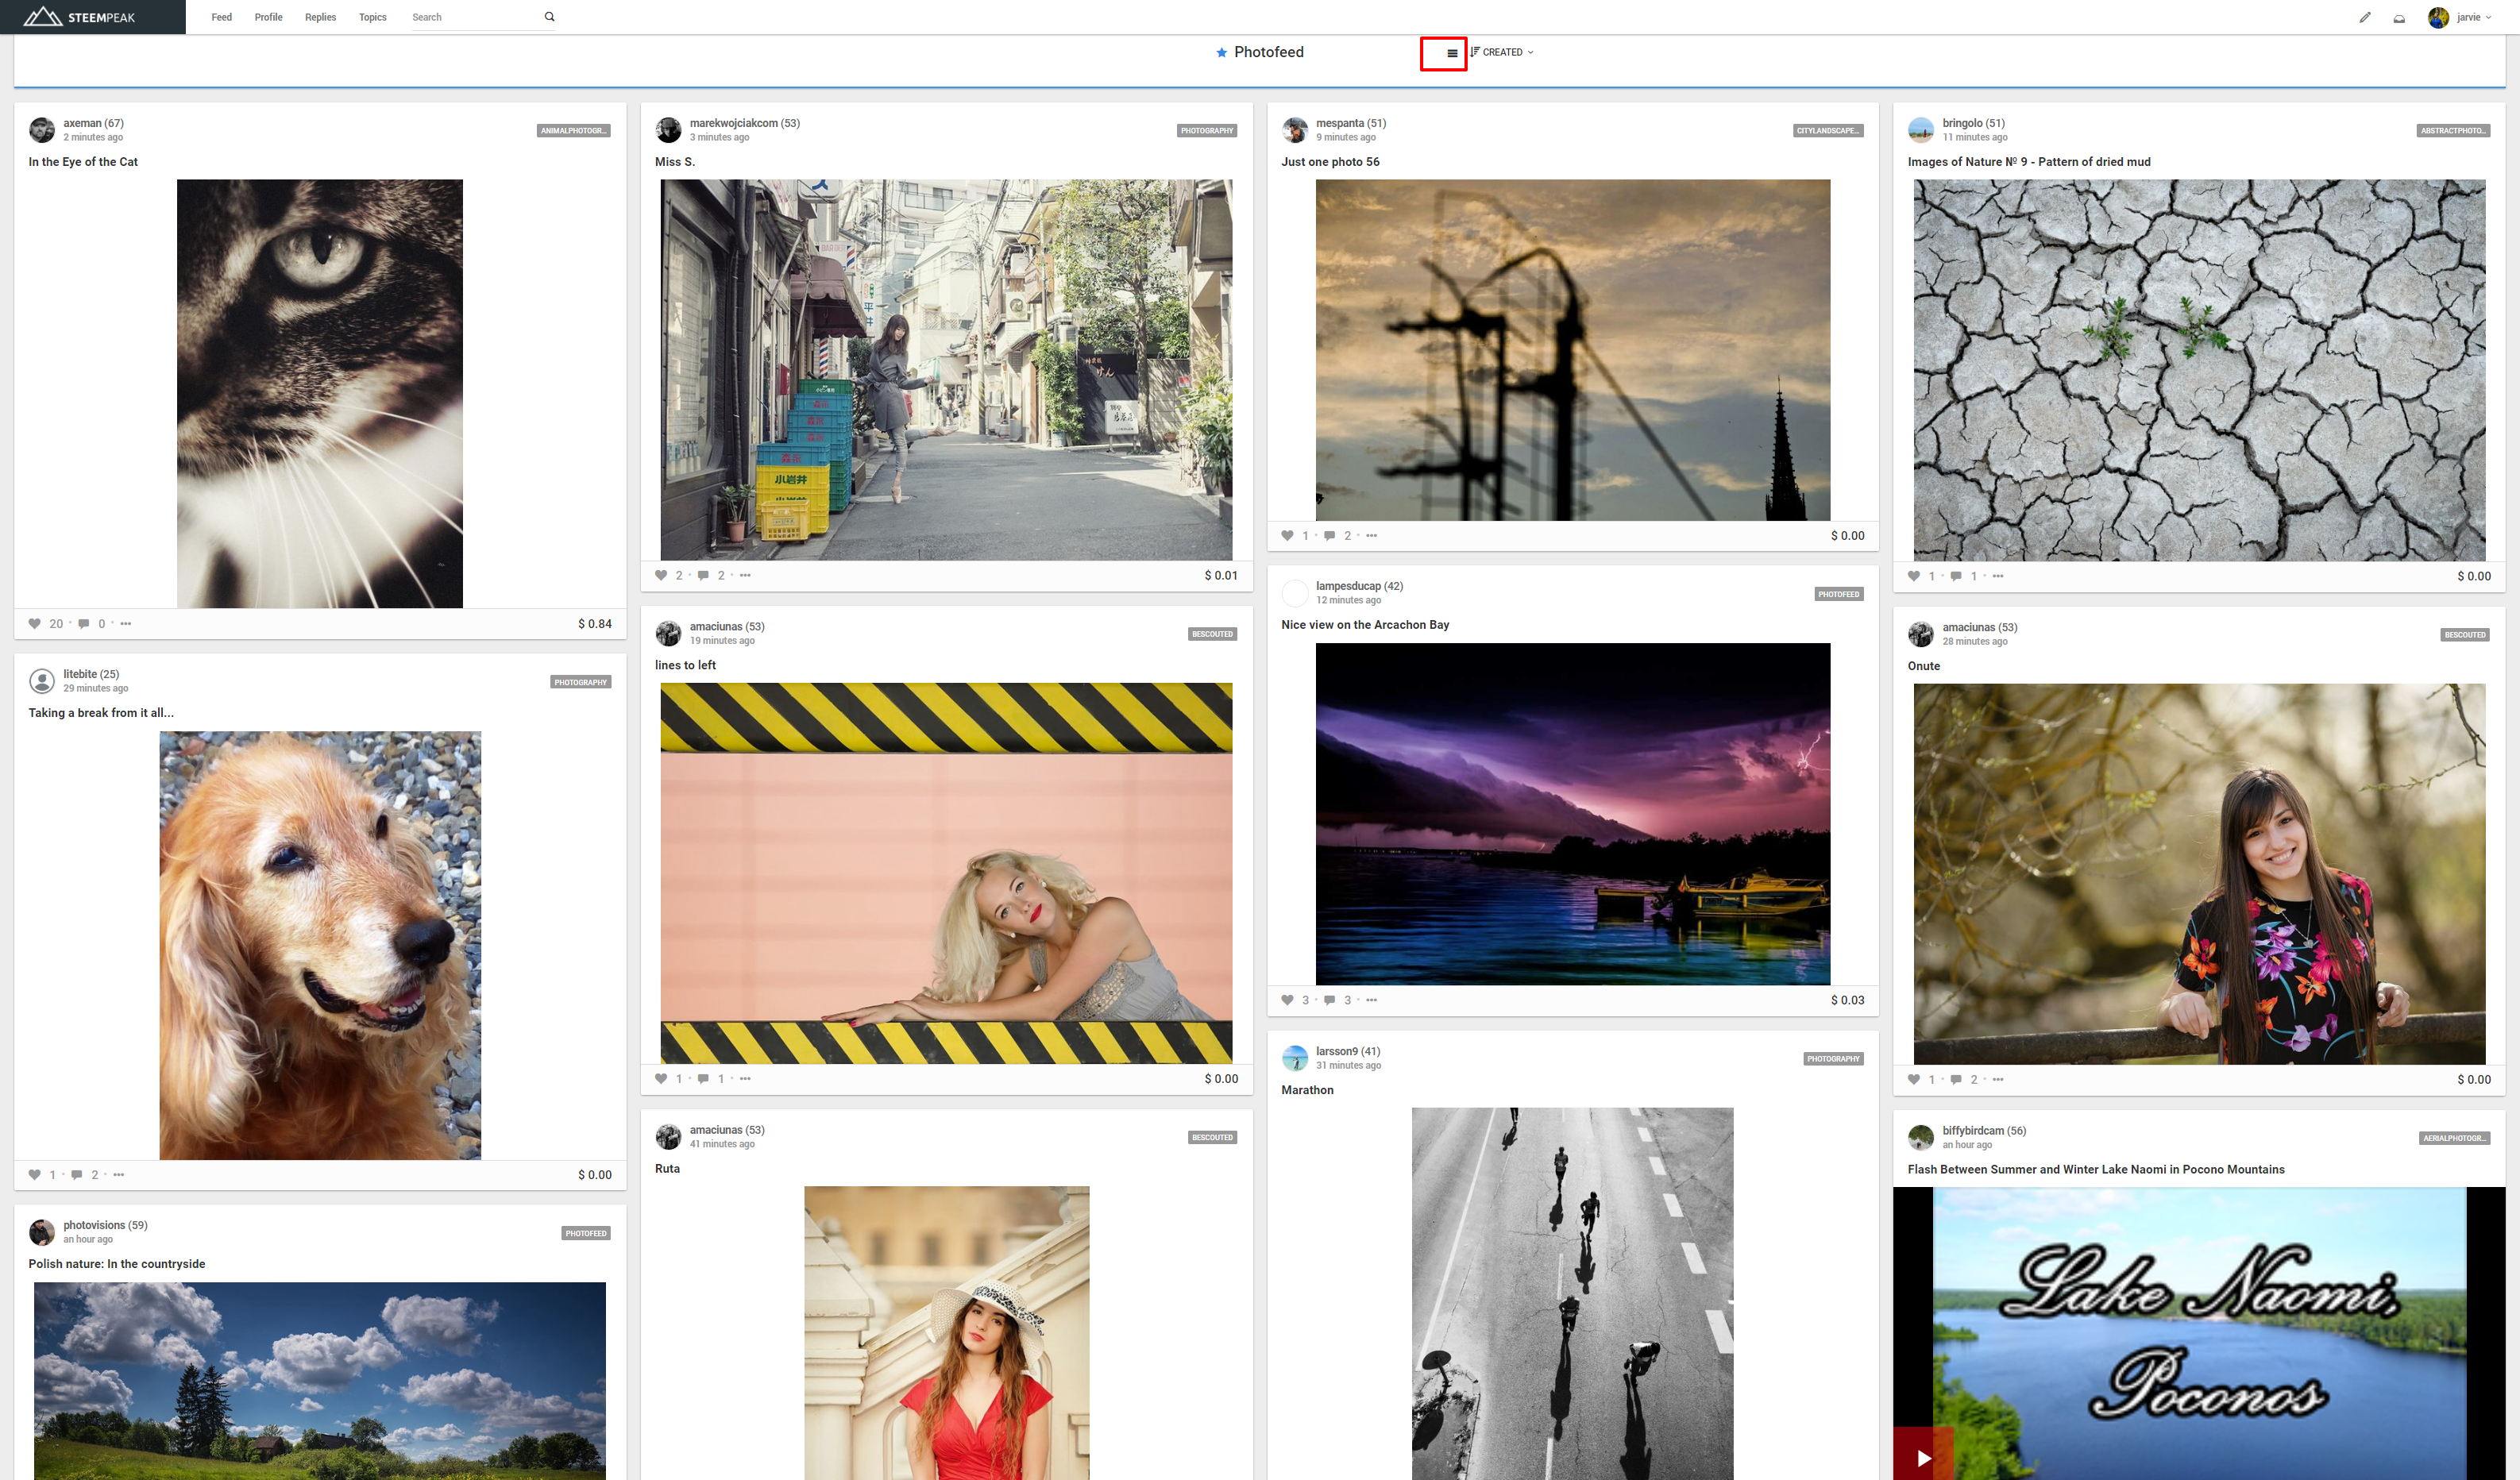Open the Profile menu item
This screenshot has width=2520, height=1480.
pos(268,16)
